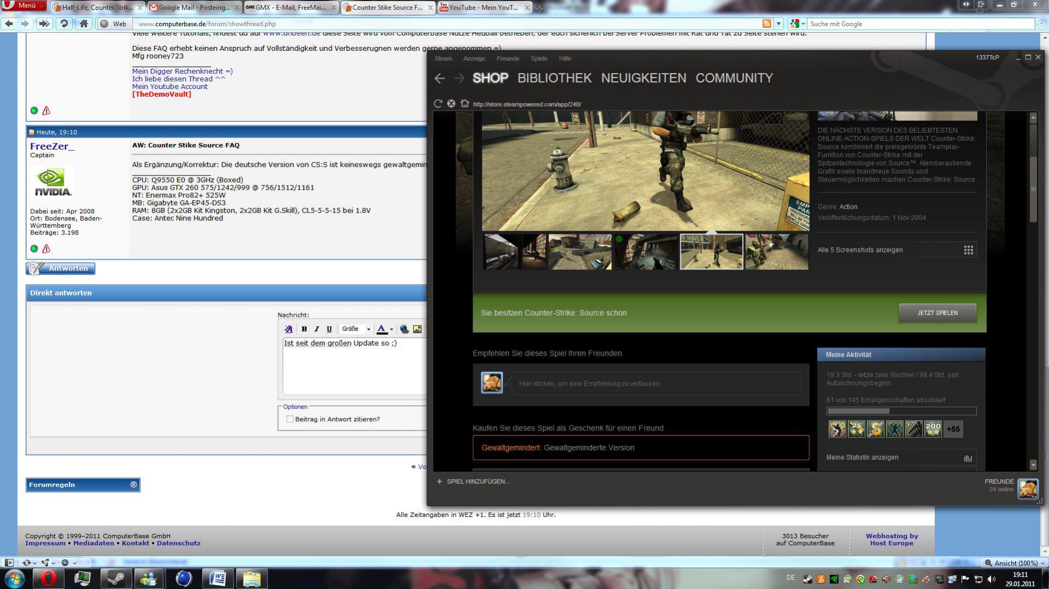The height and width of the screenshot is (589, 1049).
Task: Click the statistics bar chart icon
Action: (968, 458)
